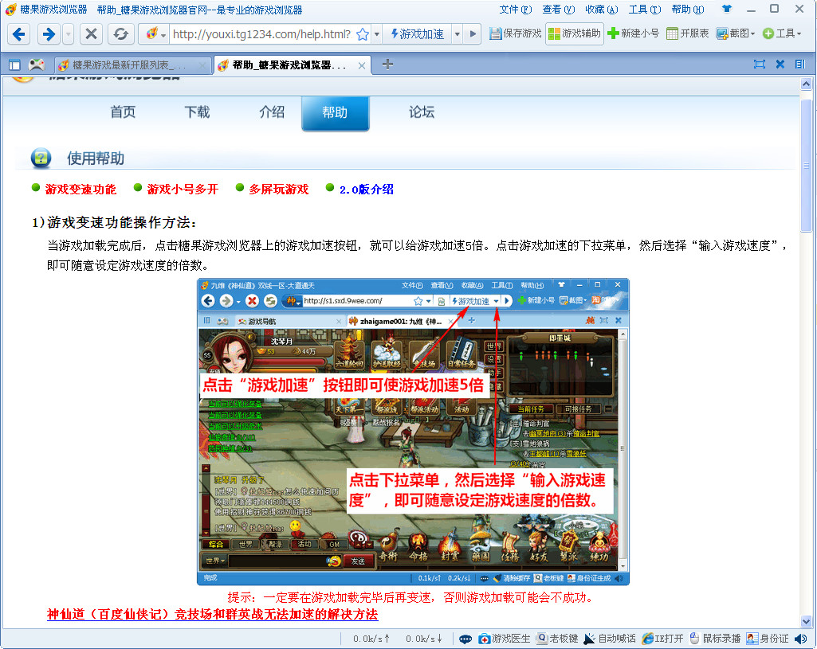The width and height of the screenshot is (817, 649).
Task: Close the 帮助_糖果游戏浏览器 tab
Action: click(362, 65)
